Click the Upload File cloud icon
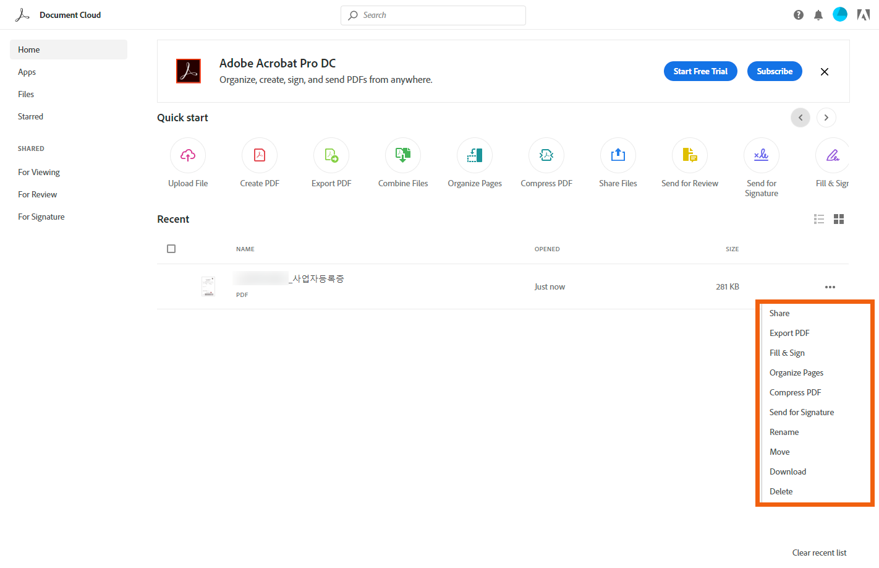Image resolution: width=879 pixels, height=568 pixels. (x=188, y=155)
